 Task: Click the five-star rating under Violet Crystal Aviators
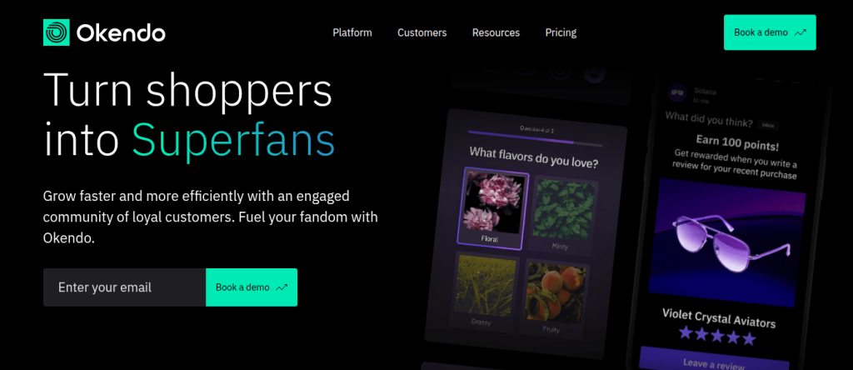click(x=717, y=335)
